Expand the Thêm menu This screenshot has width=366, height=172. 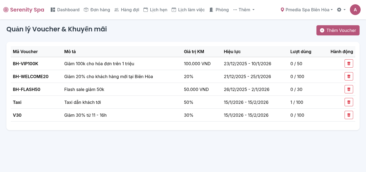click(244, 10)
